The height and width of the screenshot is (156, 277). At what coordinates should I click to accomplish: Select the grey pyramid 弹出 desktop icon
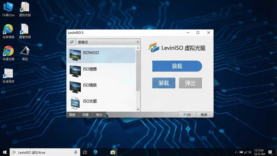[25, 53]
